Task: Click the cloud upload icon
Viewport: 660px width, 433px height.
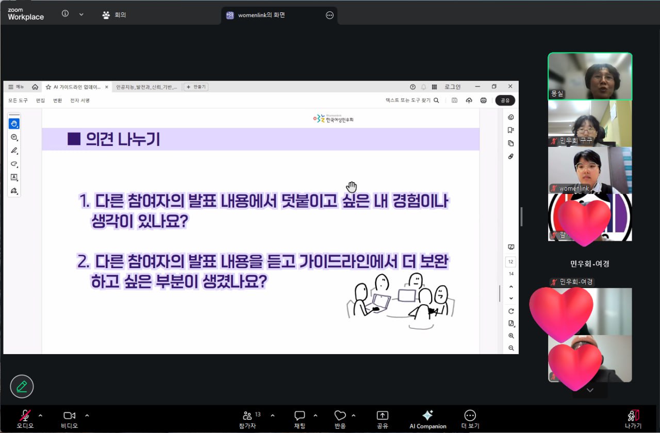Action: point(469,101)
